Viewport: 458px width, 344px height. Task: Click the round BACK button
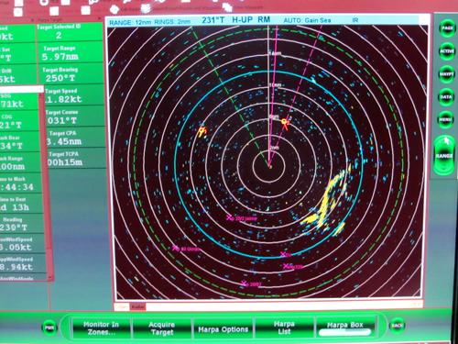[398, 326]
